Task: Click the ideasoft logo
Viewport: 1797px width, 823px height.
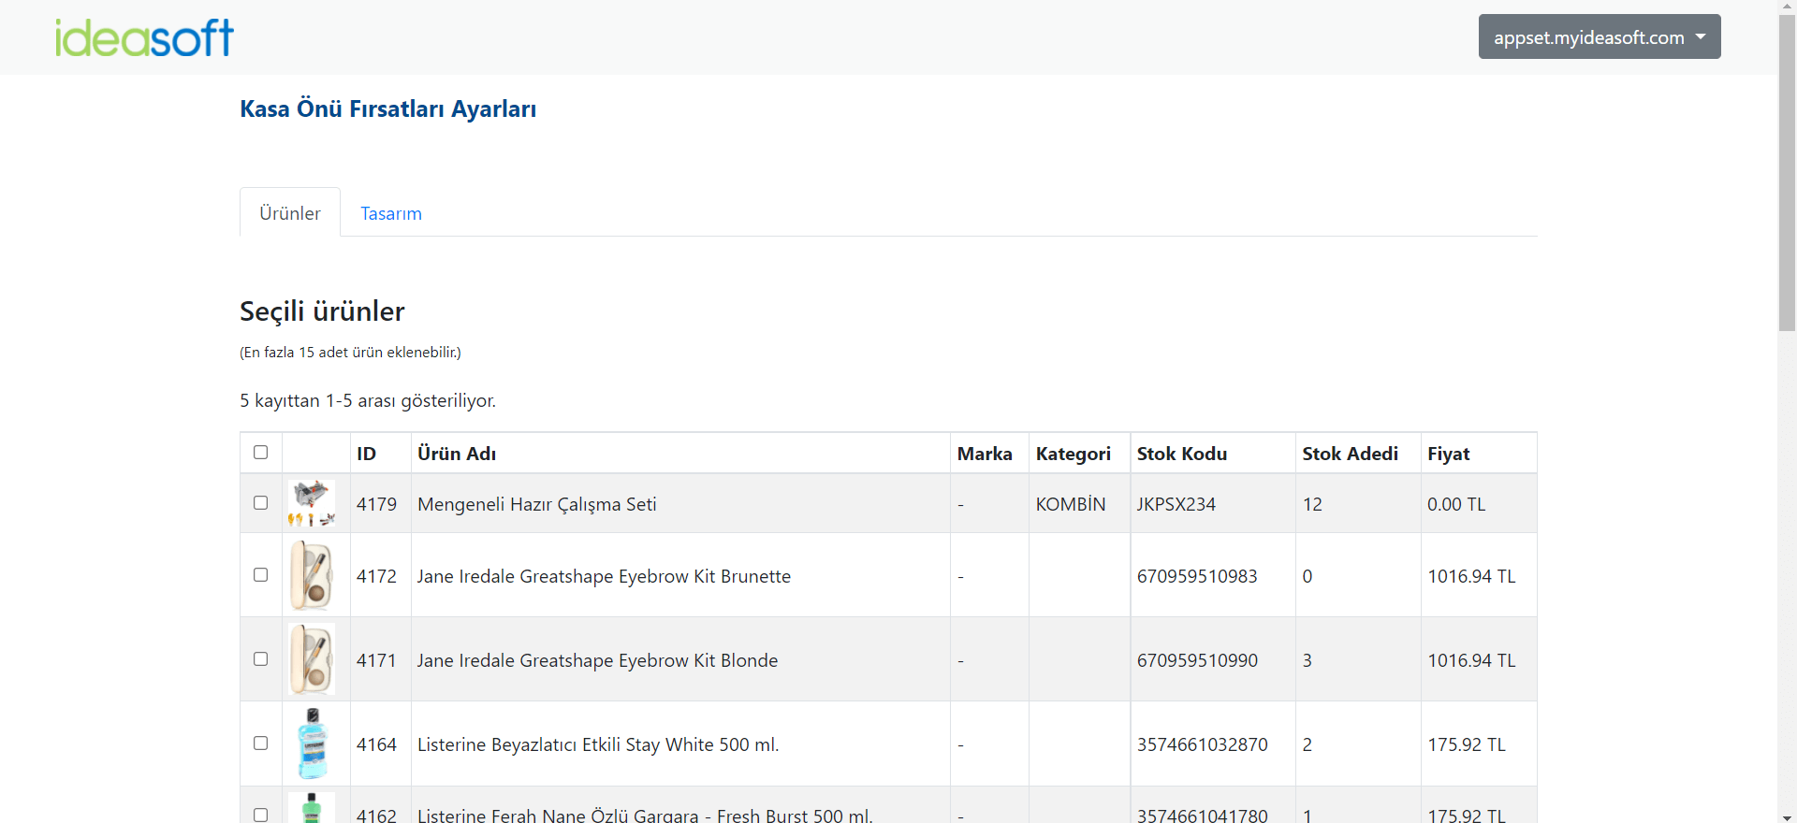Action: pos(144,37)
